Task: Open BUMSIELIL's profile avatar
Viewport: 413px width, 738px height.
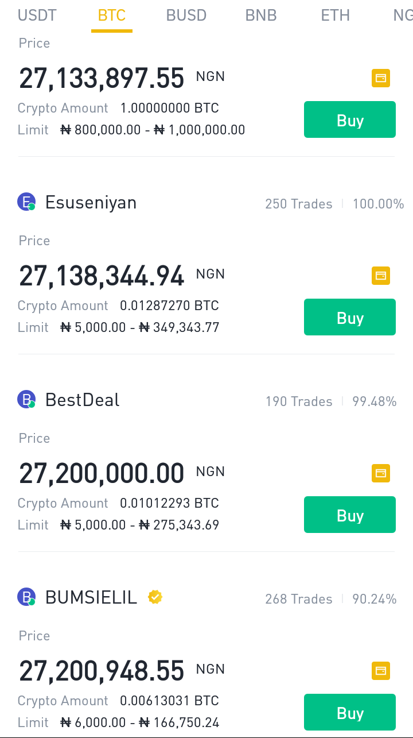Action: point(26,597)
